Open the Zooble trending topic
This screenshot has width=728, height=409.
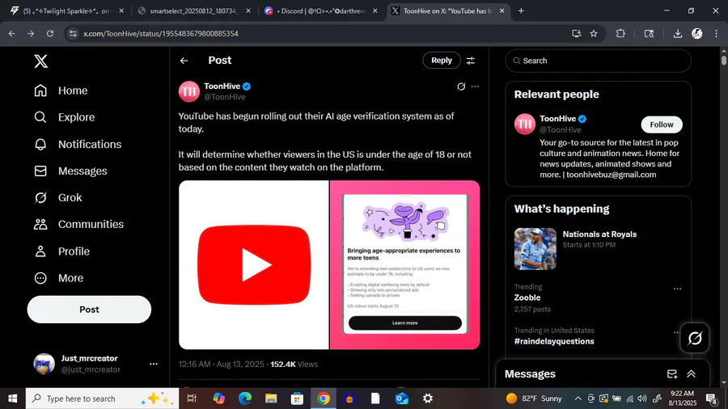pyautogui.click(x=527, y=297)
